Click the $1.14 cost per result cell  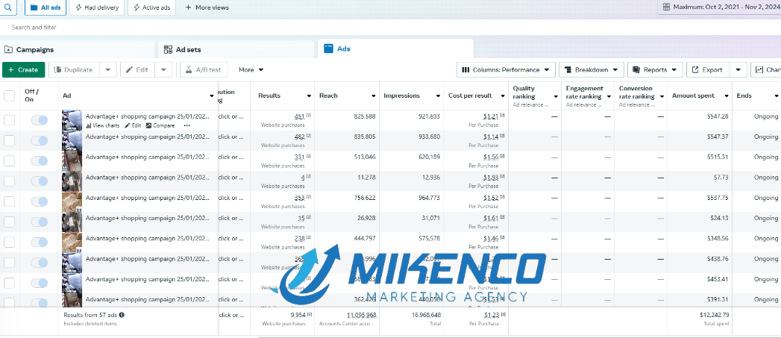pyautogui.click(x=491, y=137)
